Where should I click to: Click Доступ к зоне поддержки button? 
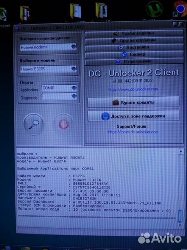pos(133,116)
